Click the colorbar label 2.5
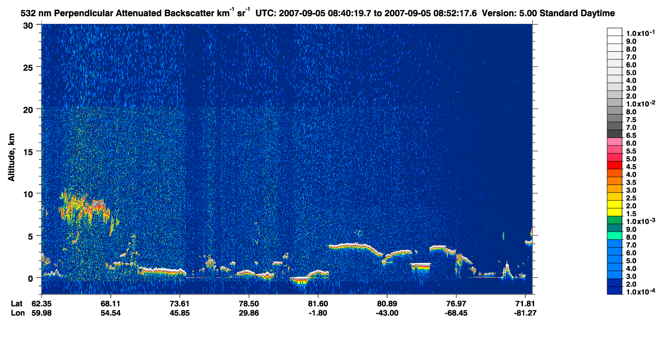660x338 pixels. coord(632,198)
